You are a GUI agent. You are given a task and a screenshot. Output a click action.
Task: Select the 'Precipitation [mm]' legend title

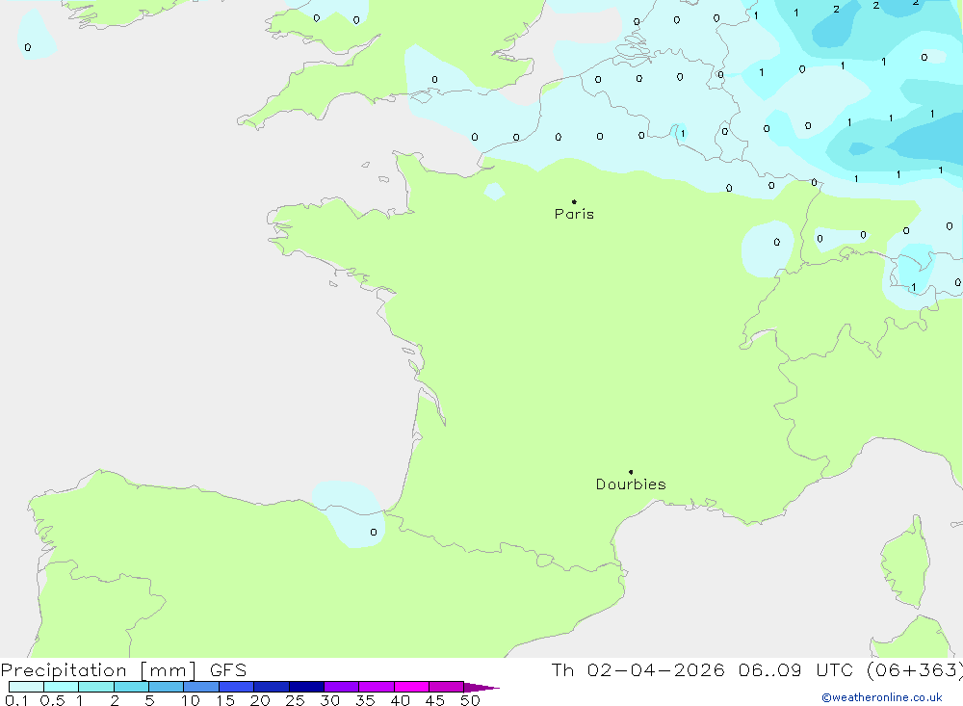98,670
